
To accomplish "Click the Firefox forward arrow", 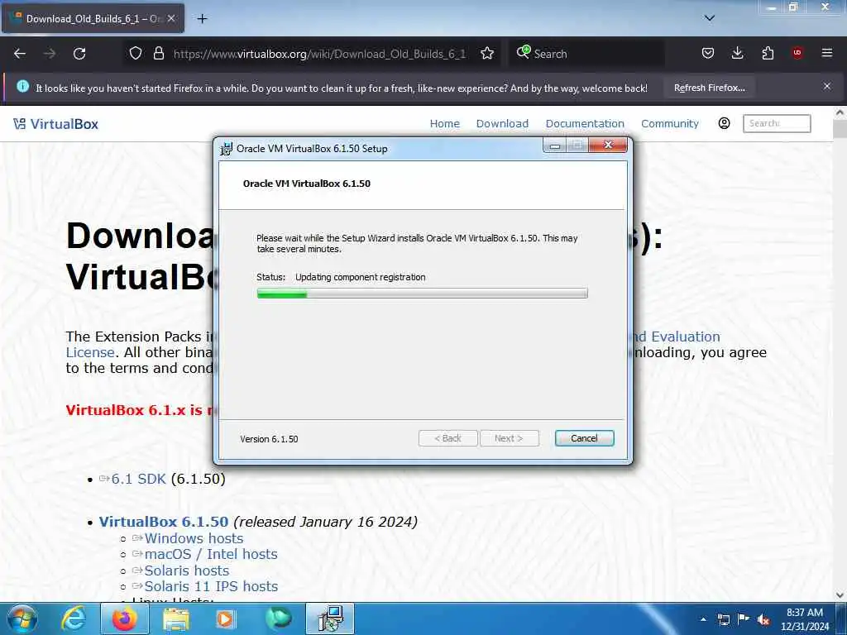I will point(50,54).
